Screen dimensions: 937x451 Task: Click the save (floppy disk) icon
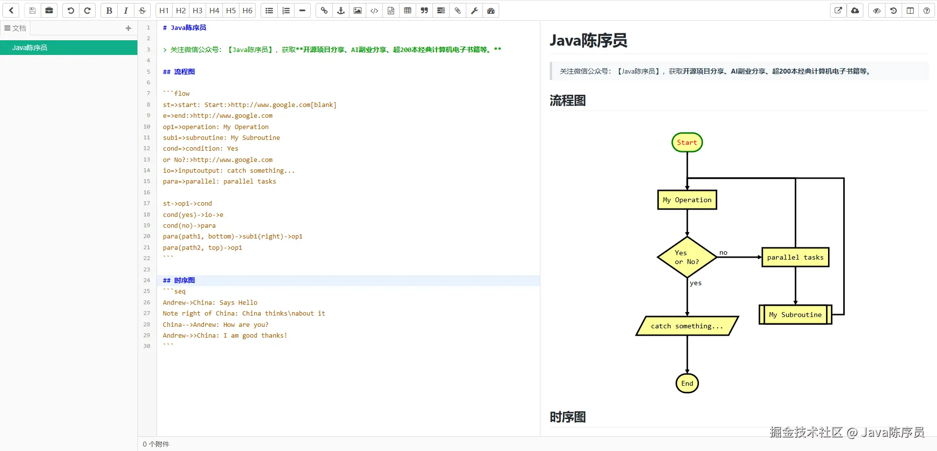click(x=32, y=10)
